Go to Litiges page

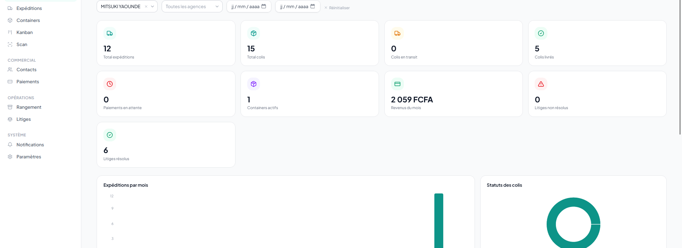[23, 119]
